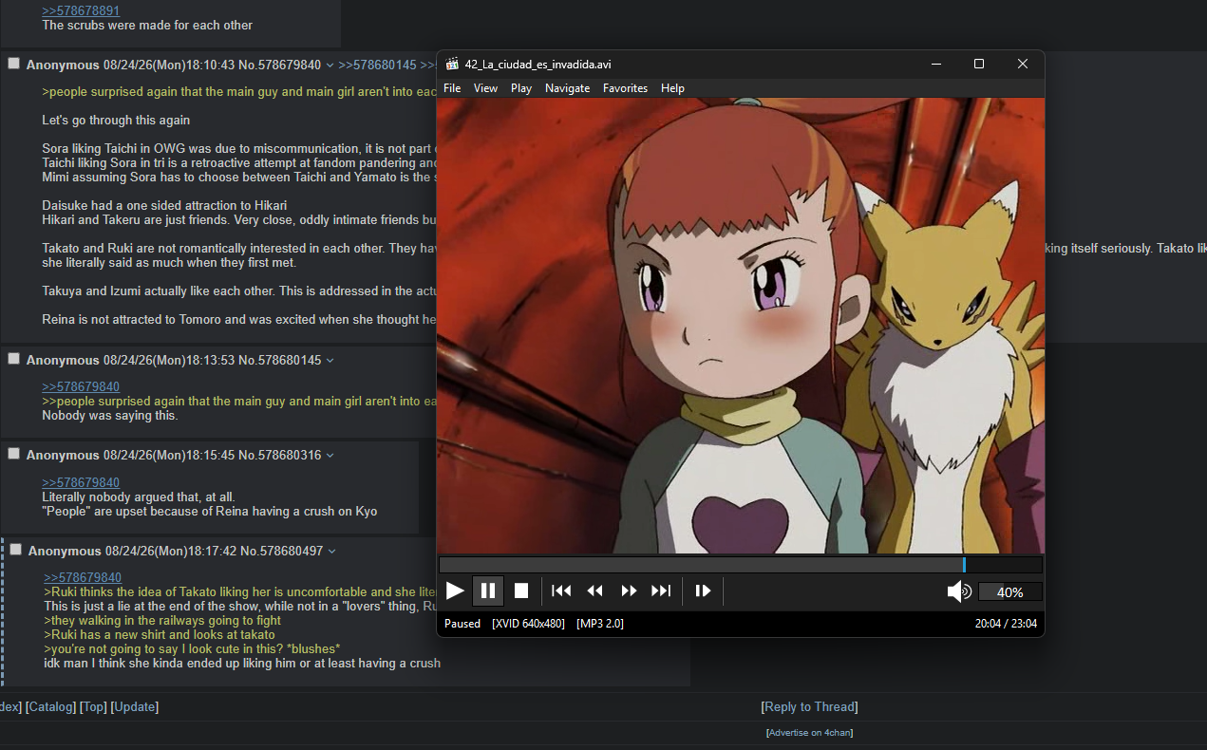Tick checkbox for post No.578680316
1207x750 pixels.
13,454
